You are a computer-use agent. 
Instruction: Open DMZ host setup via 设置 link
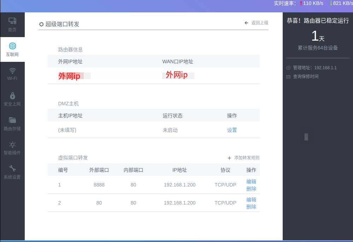232,130
